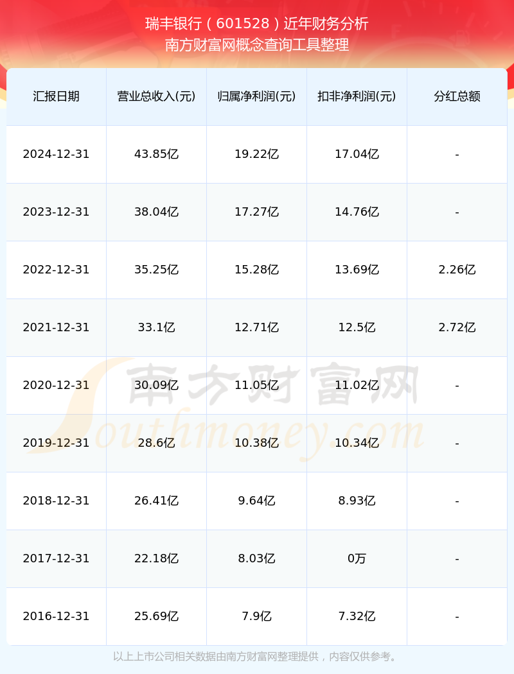Select the 2017-12-31 date cell

[57, 558]
